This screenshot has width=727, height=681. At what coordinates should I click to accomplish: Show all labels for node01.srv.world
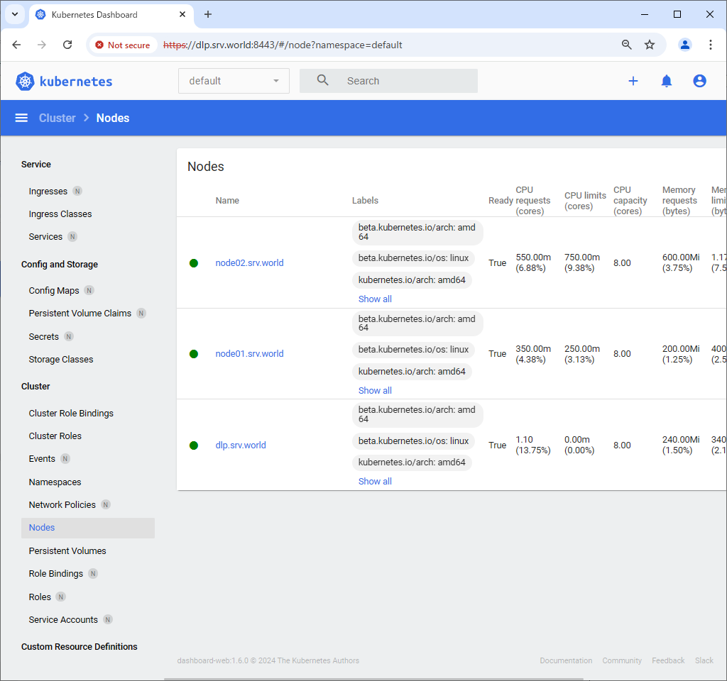click(375, 391)
